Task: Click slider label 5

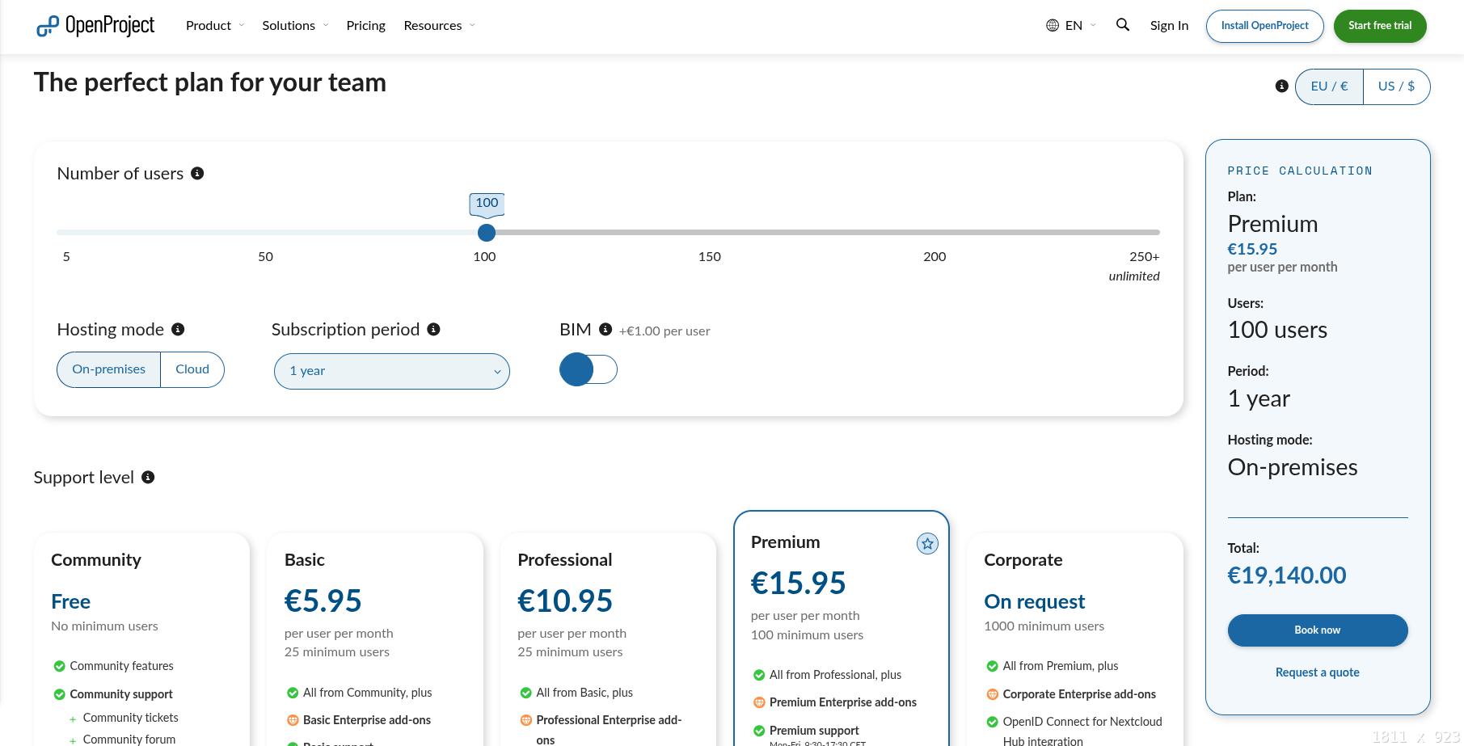Action: pos(66,257)
